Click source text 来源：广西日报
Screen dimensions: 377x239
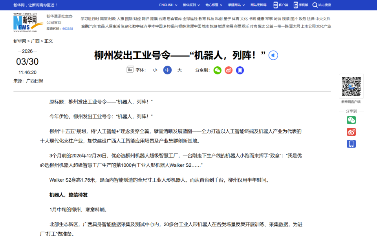(28, 81)
